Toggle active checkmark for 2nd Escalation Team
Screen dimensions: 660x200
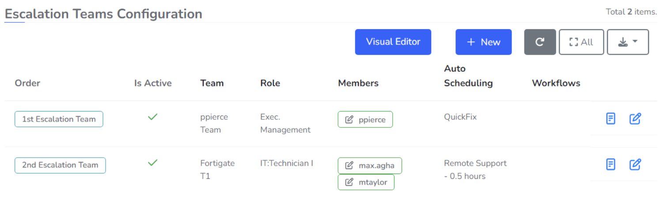pyautogui.click(x=153, y=163)
